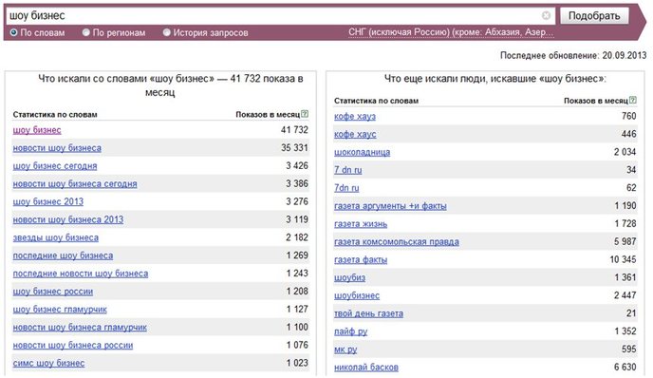653x378 pixels.
Task: Select the История запросов radio button
Action: pyautogui.click(x=167, y=32)
